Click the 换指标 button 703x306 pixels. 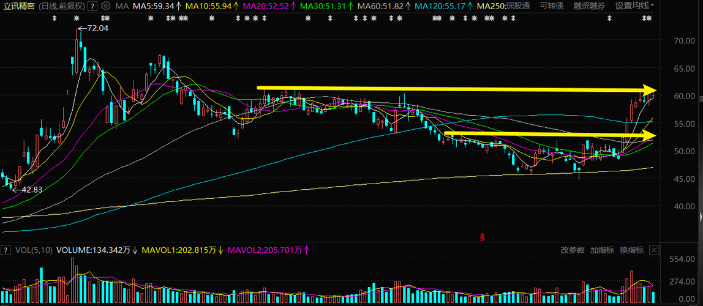click(x=632, y=250)
